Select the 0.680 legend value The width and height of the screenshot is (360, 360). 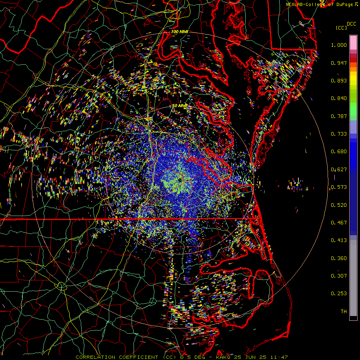pyautogui.click(x=339, y=152)
